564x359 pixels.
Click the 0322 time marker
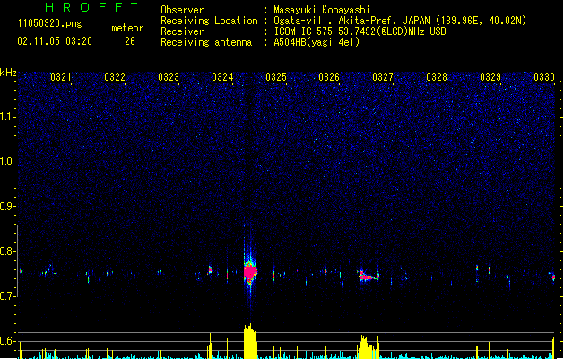pos(115,76)
